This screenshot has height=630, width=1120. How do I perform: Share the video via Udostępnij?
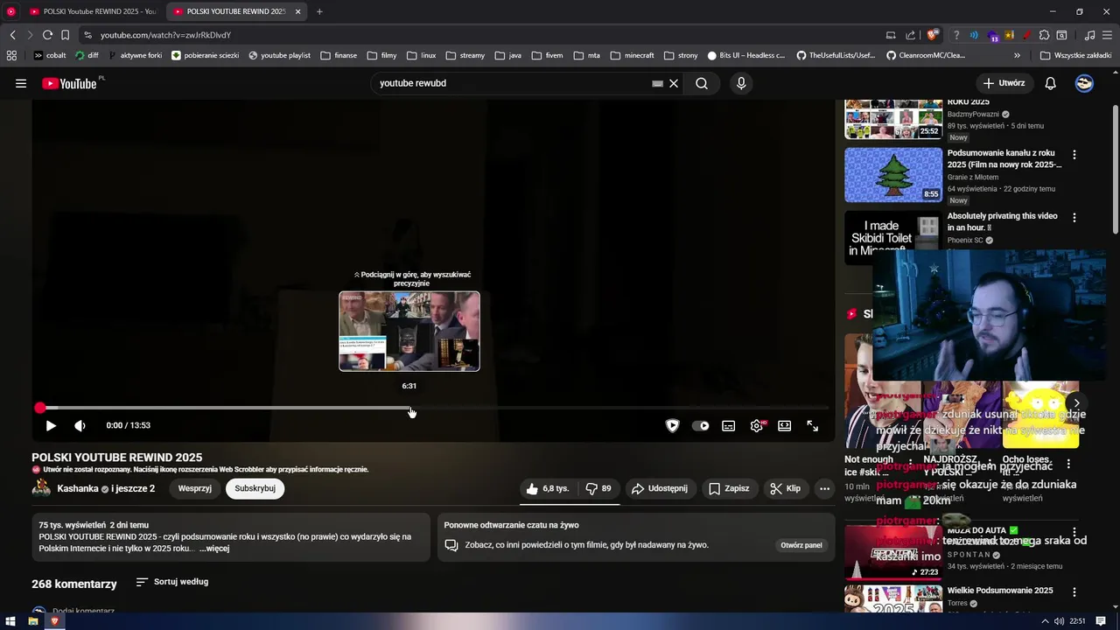pos(660,488)
